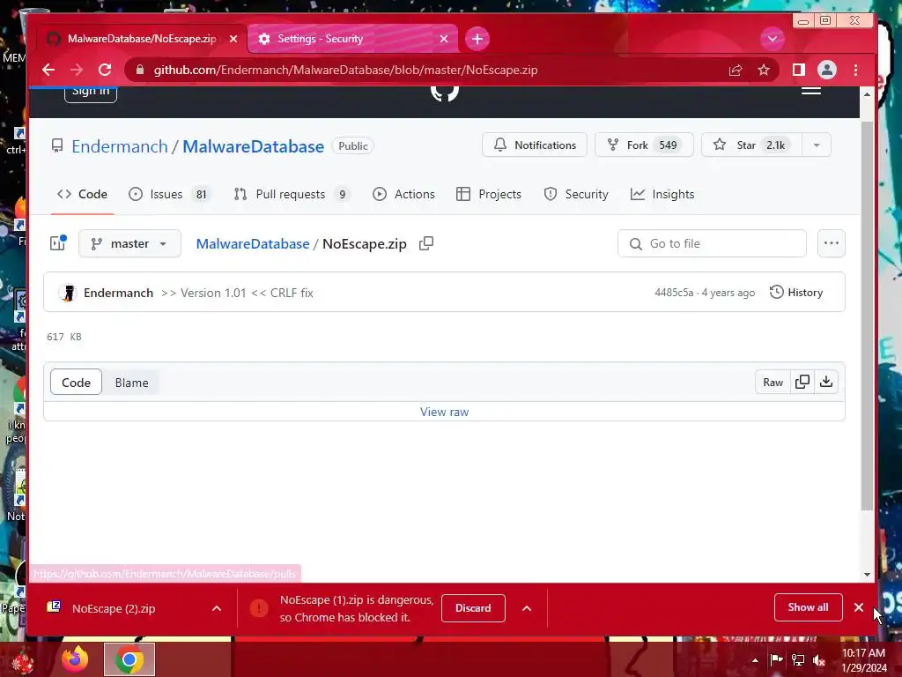The height and width of the screenshot is (677, 902).
Task: Expand blocked download options chevron
Action: coord(527,608)
